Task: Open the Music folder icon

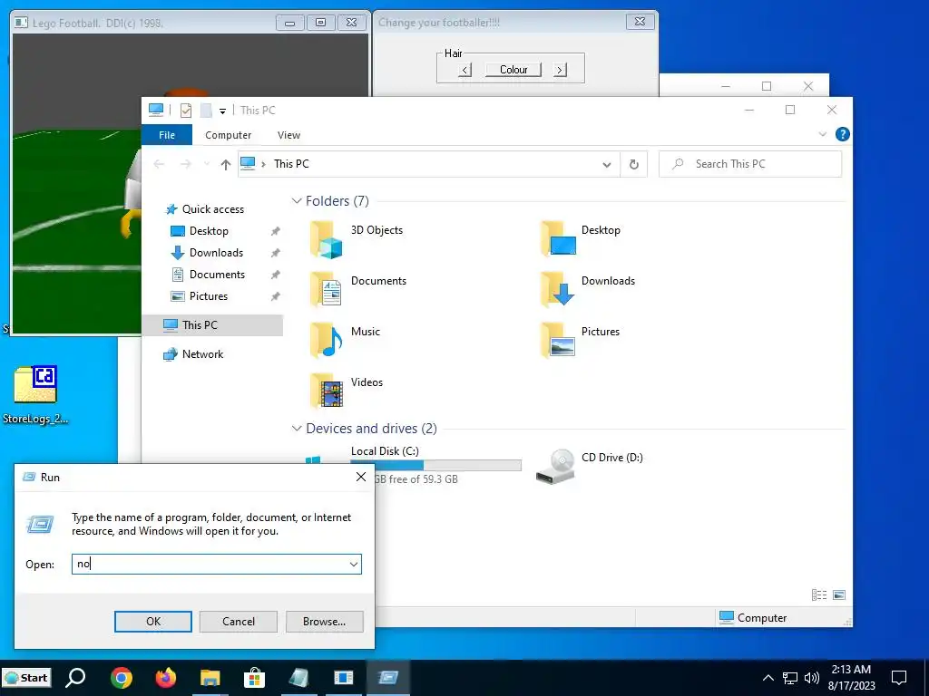Action: pos(327,341)
